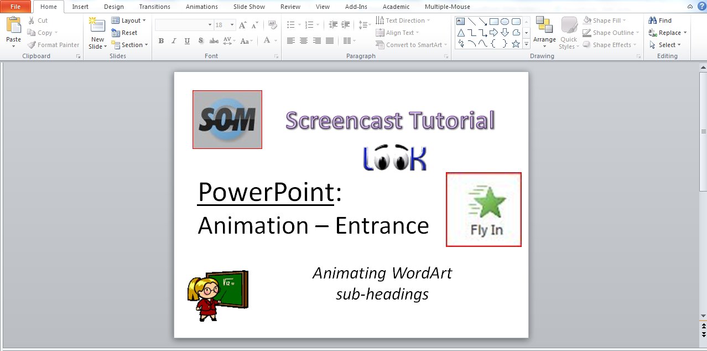Viewport: 707px width, 351px height.
Task: Open the Font Color swatch
Action: click(x=267, y=41)
